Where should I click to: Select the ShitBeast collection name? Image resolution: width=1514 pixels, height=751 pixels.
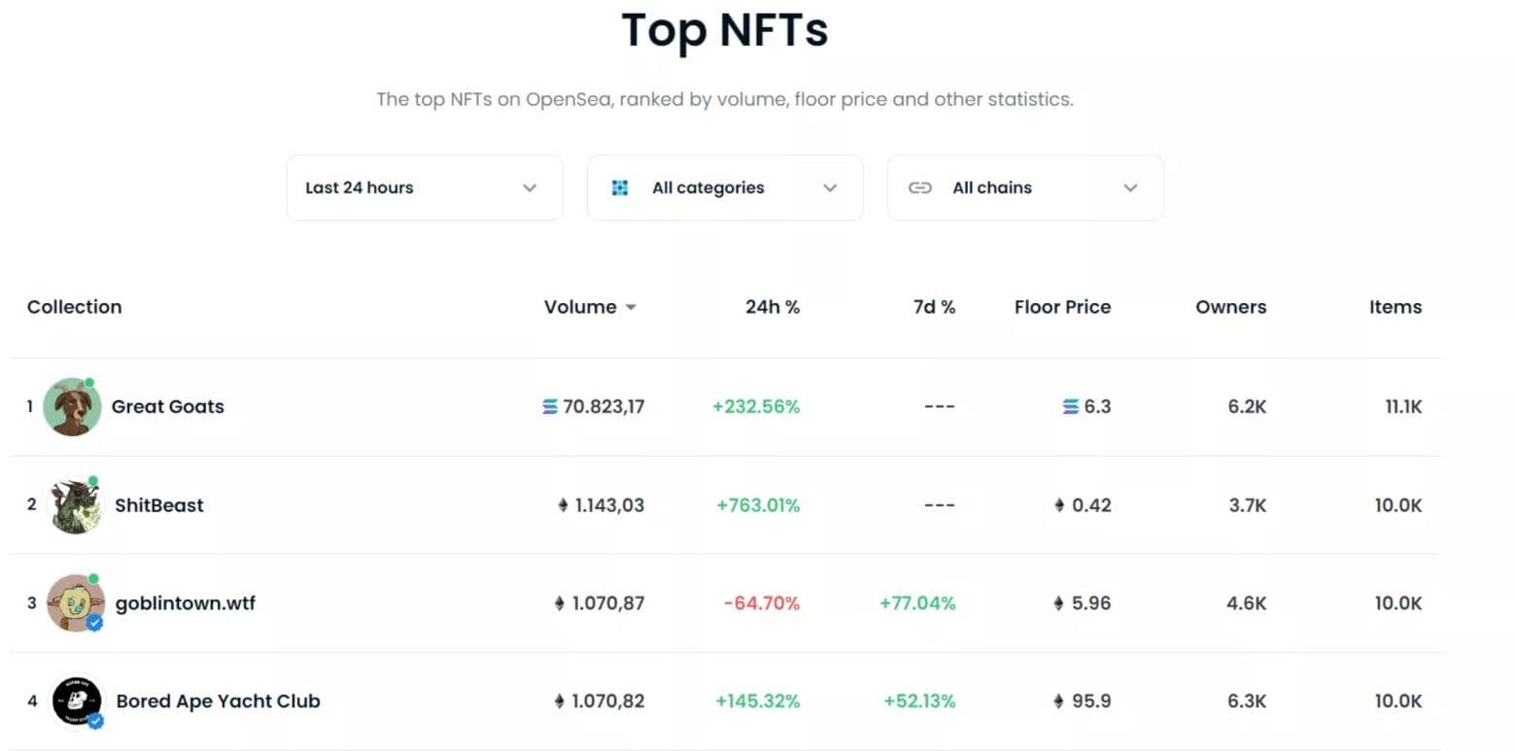click(x=159, y=505)
